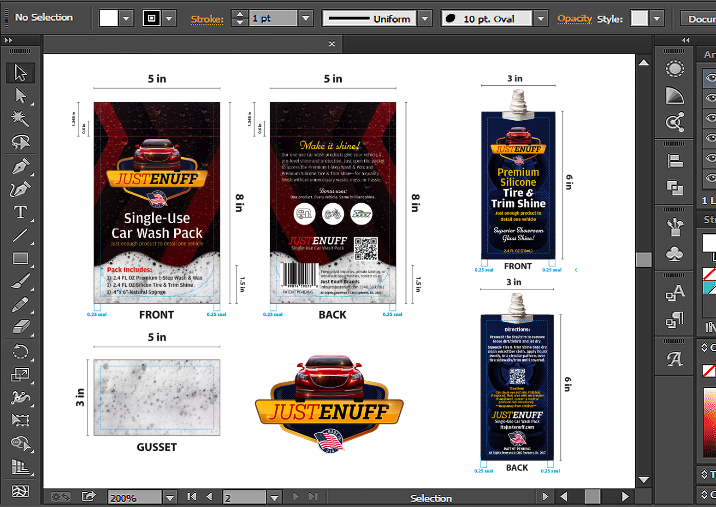Select the Pencil tool

point(20,304)
